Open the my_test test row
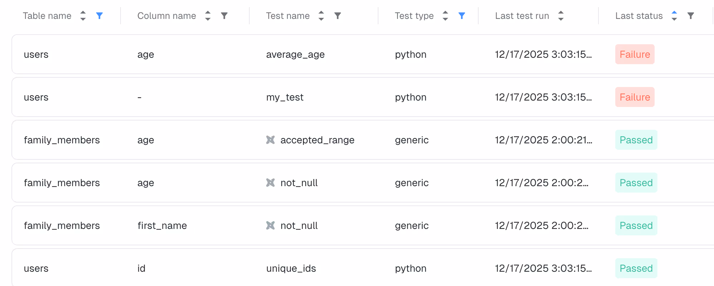 pyautogui.click(x=285, y=97)
